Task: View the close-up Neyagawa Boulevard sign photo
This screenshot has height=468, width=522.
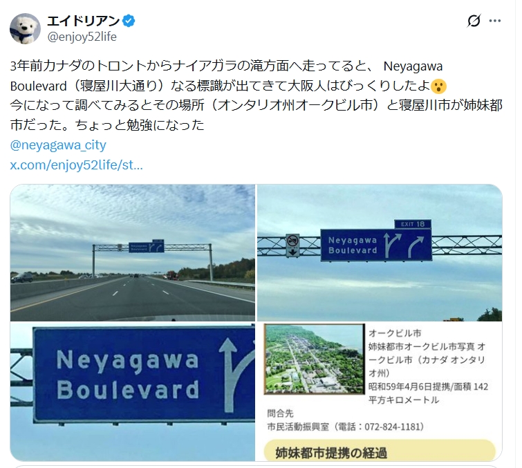Action: 133,392
